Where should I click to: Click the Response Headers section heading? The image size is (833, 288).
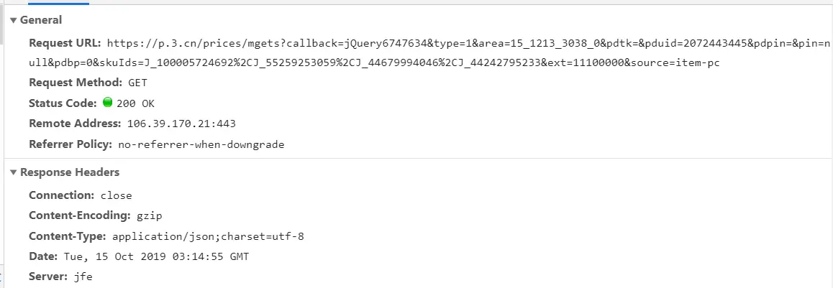click(x=70, y=172)
